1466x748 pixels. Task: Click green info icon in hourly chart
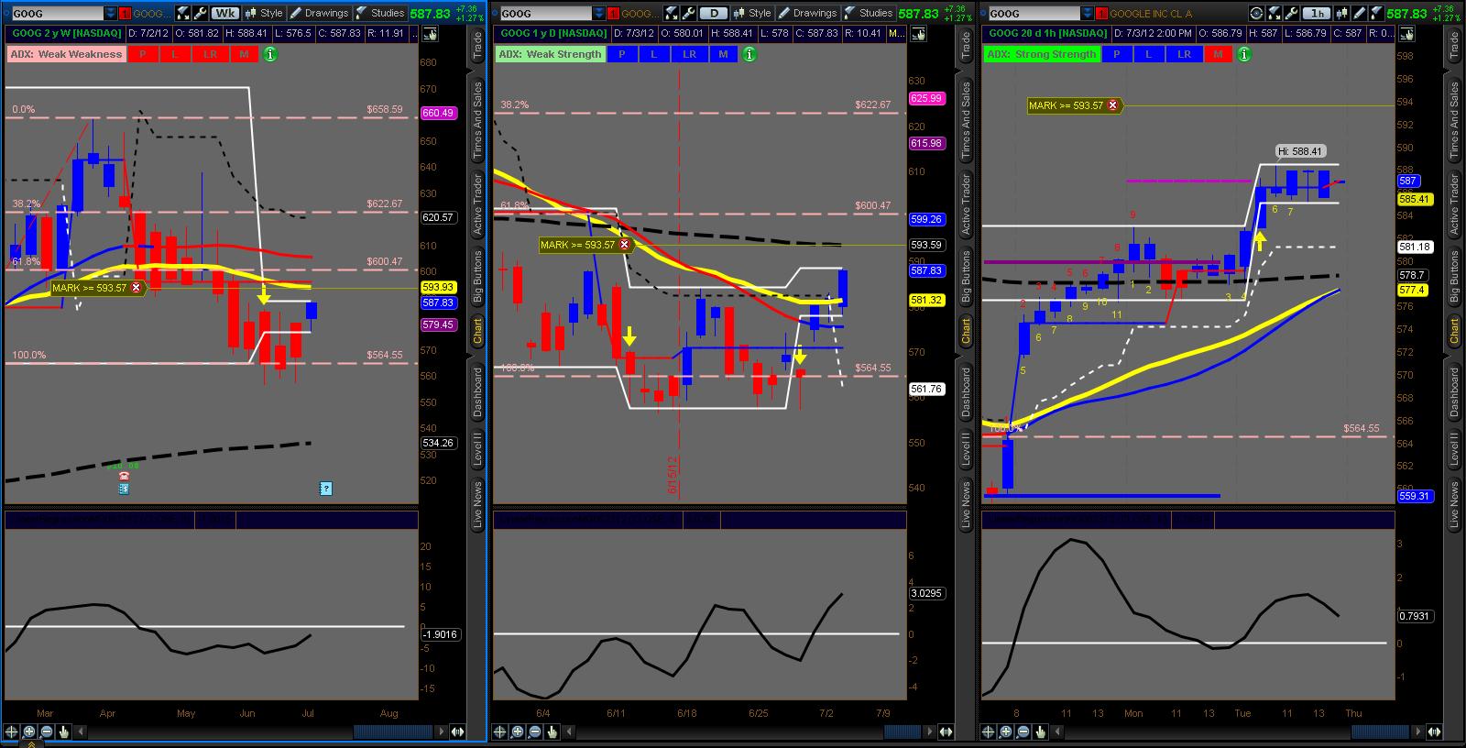pyautogui.click(x=1243, y=54)
